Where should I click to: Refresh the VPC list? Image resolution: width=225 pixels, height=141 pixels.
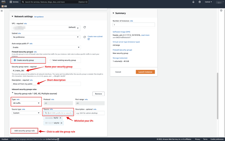85,27
